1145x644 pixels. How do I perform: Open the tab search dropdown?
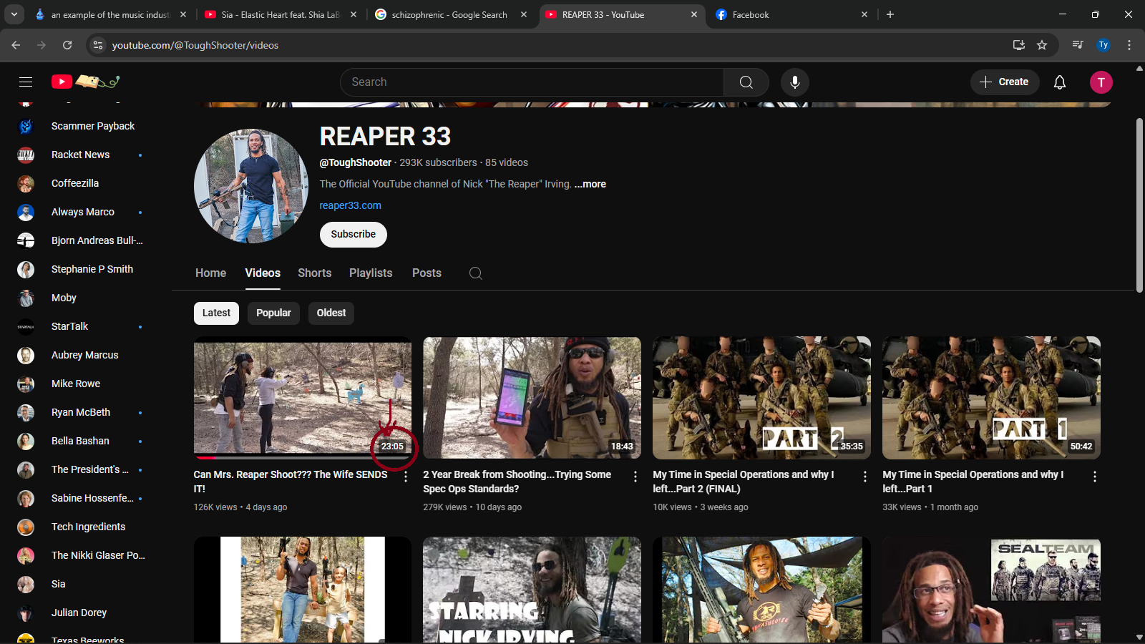[x=14, y=14]
